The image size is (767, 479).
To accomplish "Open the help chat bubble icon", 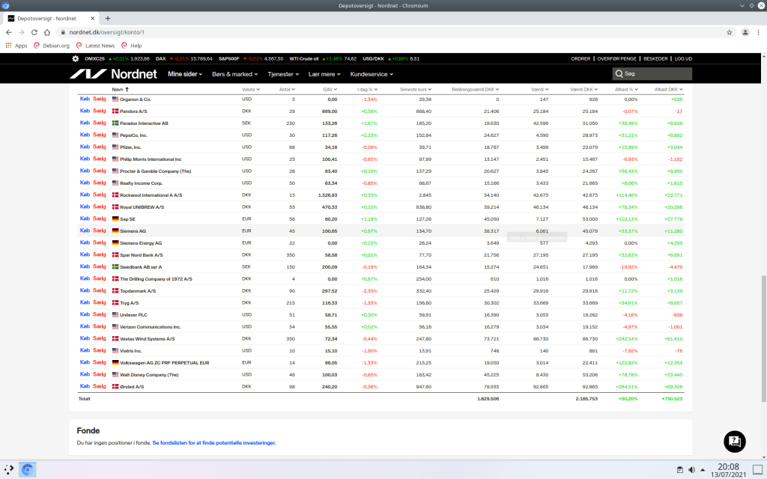I will click(735, 441).
